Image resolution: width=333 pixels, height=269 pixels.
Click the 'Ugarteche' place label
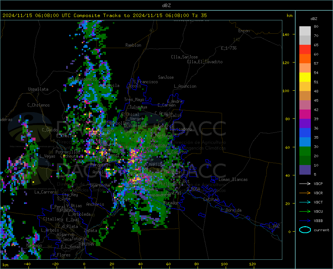click(x=100, y=185)
